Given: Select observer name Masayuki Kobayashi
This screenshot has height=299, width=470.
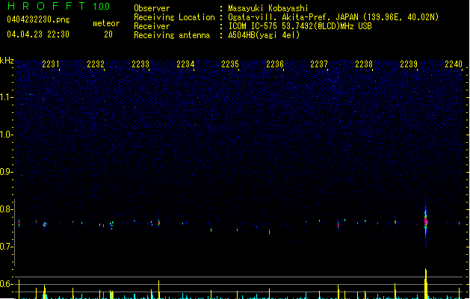Looking at the screenshot, I should tap(268, 8).
